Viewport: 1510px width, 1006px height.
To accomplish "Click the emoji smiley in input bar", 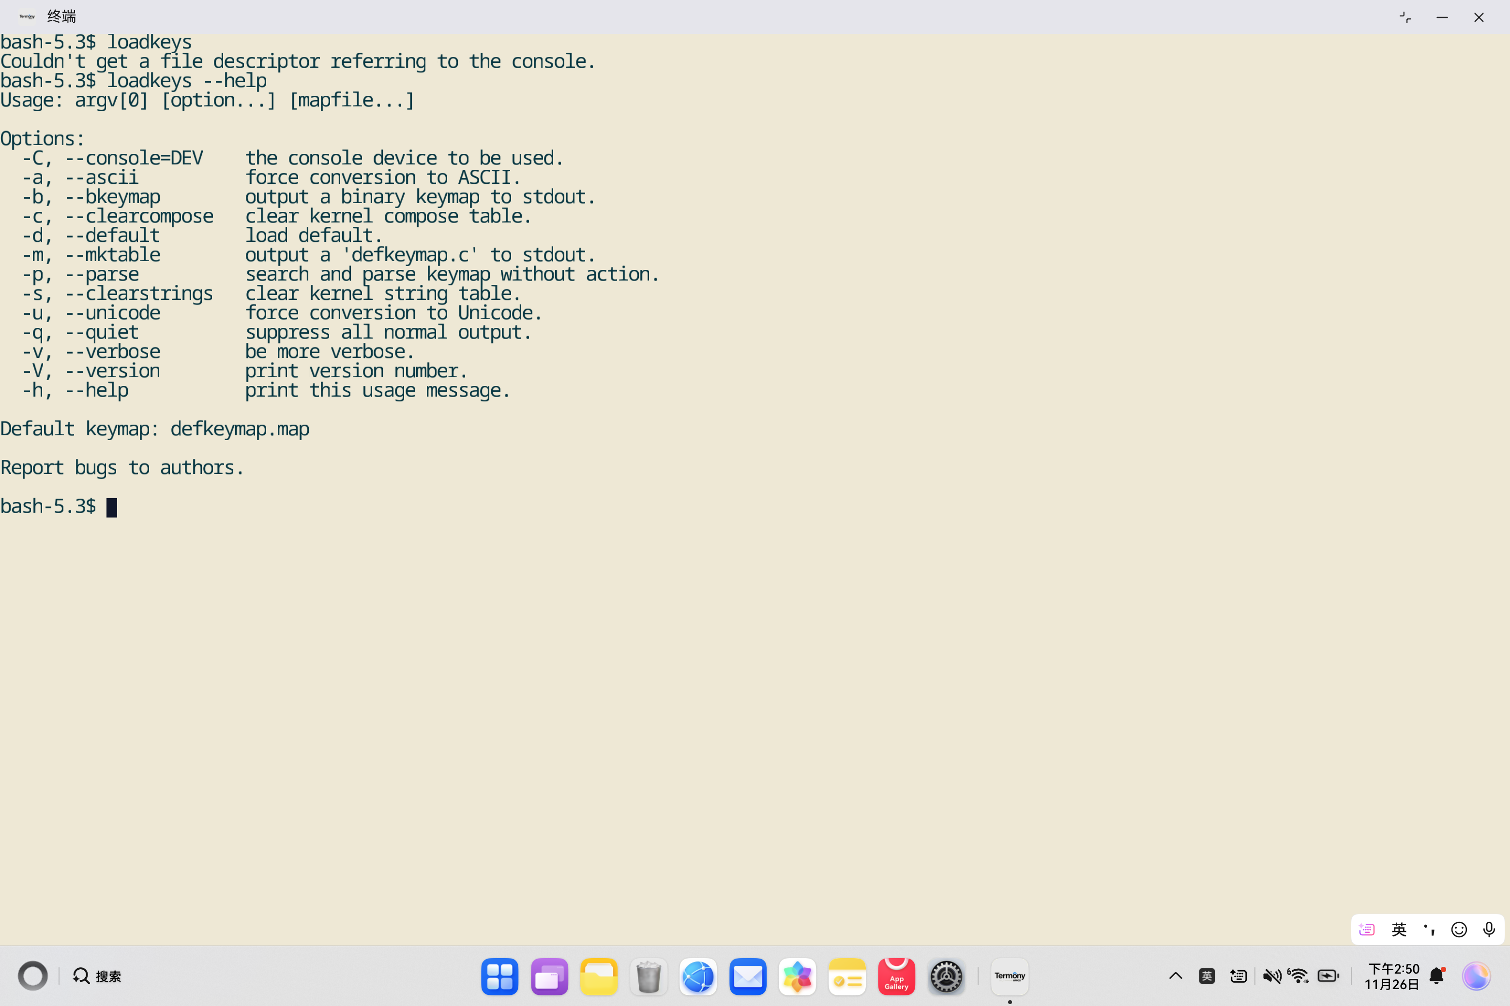I will 1459,930.
